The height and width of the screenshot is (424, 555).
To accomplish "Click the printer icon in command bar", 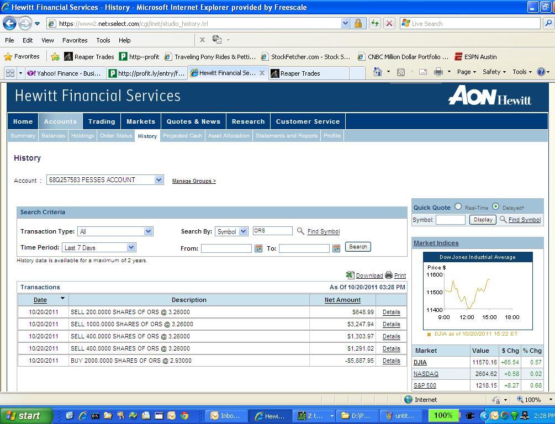I will coord(438,72).
